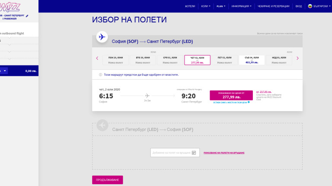Open the Български language dropdown

pos(318,6)
